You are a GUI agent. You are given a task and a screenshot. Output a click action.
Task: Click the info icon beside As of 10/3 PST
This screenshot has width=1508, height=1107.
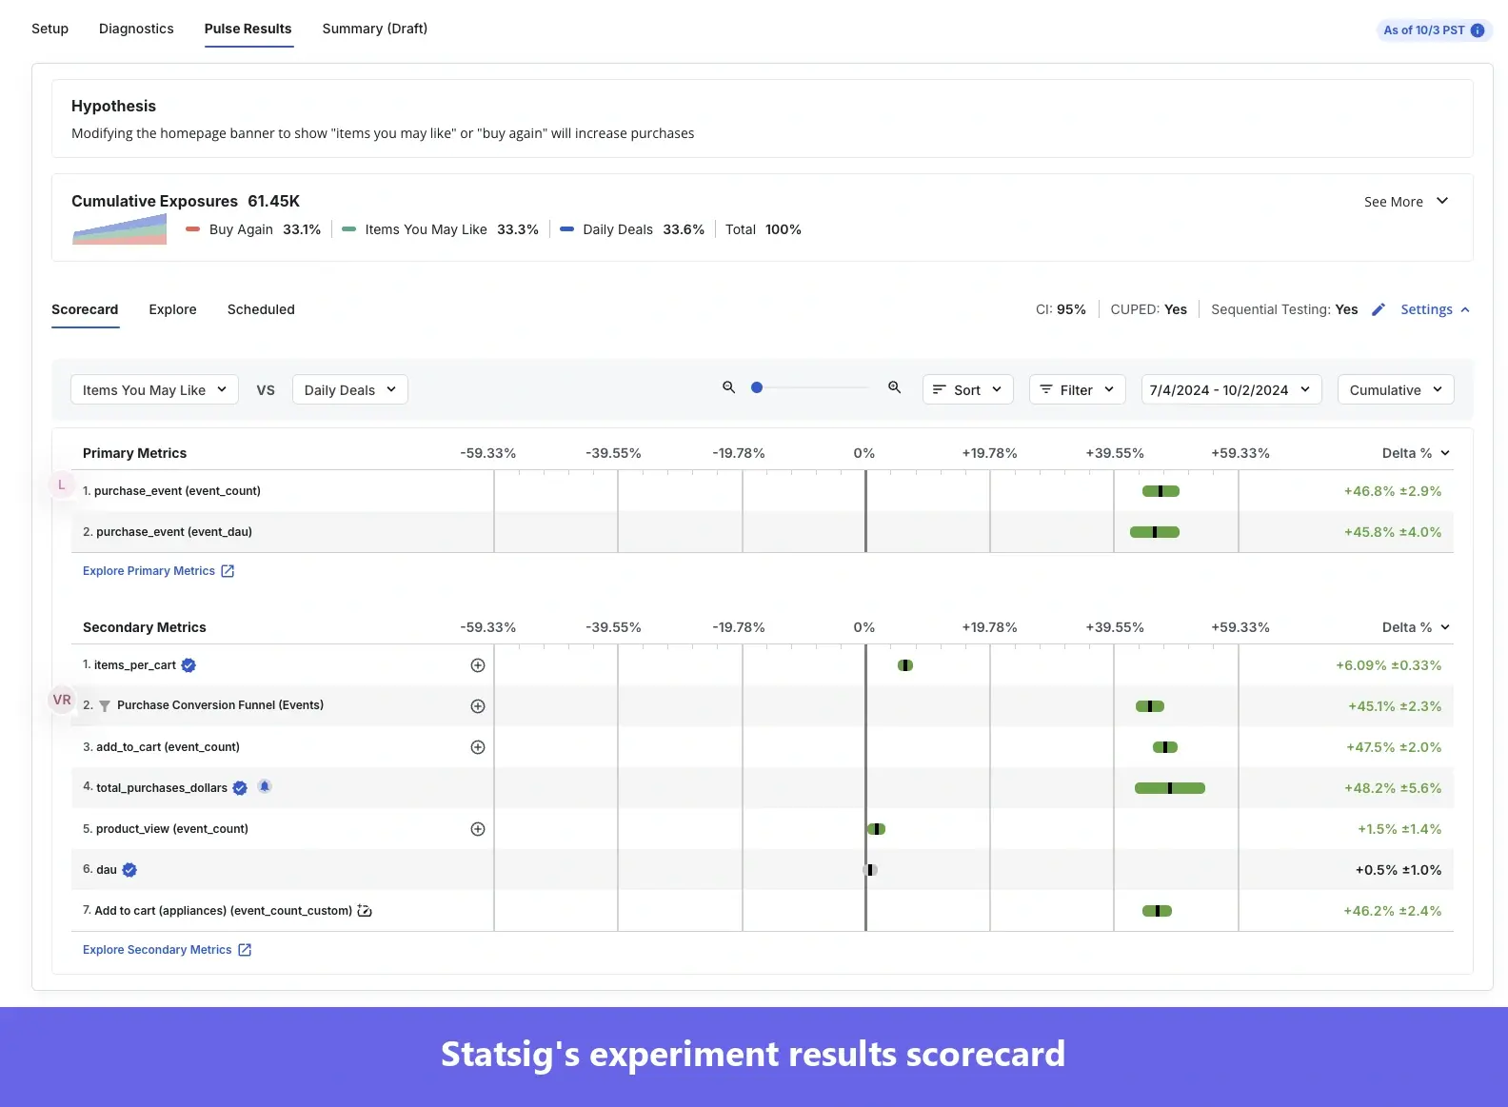tap(1478, 30)
